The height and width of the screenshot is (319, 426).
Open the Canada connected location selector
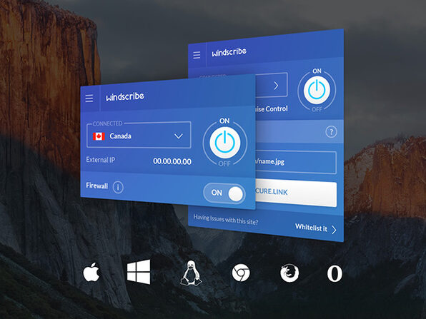139,135
